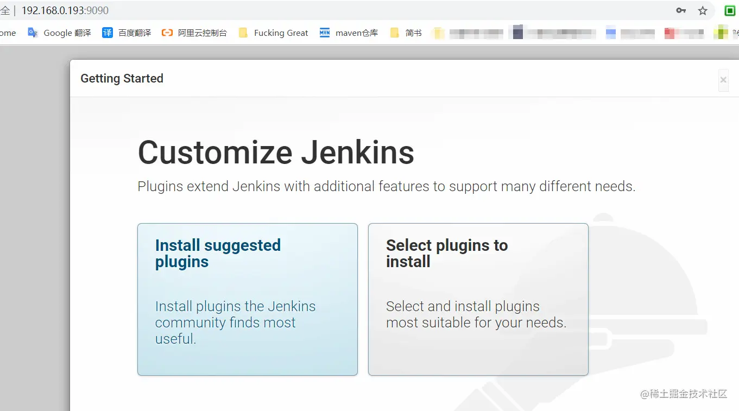
Task: Click the MVN favicon icon
Action: (x=325, y=33)
